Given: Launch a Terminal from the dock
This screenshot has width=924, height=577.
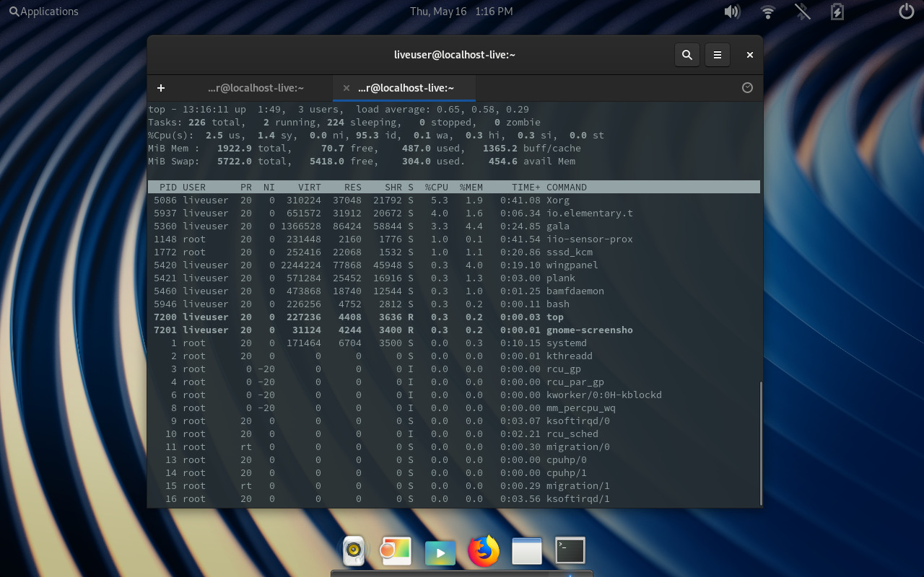Looking at the screenshot, I should pyautogui.click(x=570, y=550).
